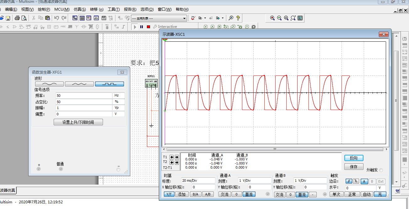The height and width of the screenshot is (209, 409).
Task: Open the 仿真(S) menu
Action: pyautogui.click(x=80, y=9)
